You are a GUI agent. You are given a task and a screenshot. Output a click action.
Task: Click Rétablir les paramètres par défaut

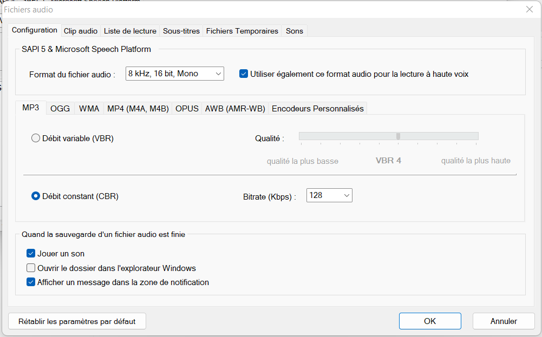point(77,321)
